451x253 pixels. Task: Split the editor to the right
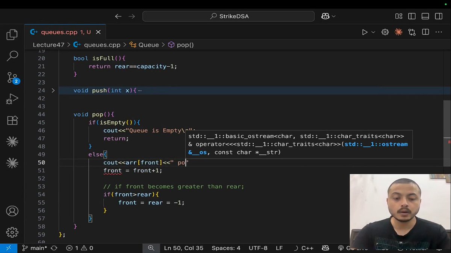[425, 32]
